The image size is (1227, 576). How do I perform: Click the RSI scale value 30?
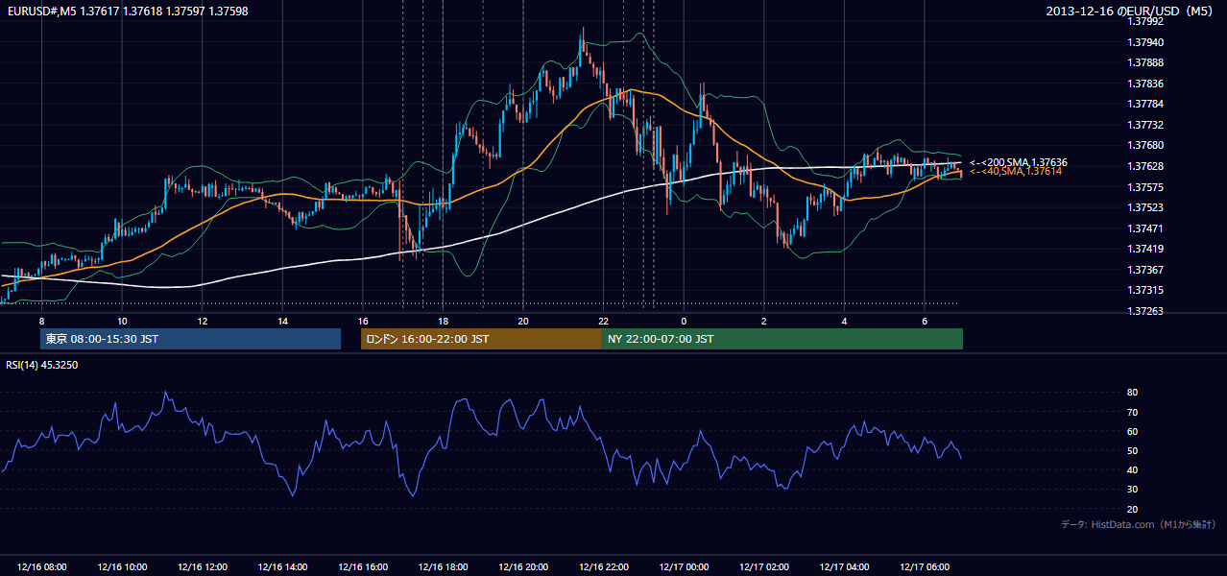click(1132, 490)
